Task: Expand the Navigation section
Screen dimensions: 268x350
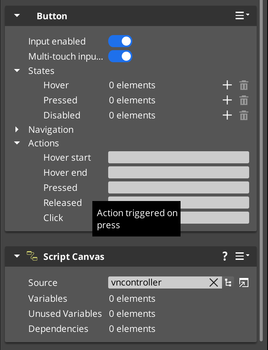Action: (17, 129)
